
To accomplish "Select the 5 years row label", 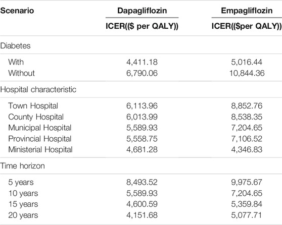I will (21, 182).
